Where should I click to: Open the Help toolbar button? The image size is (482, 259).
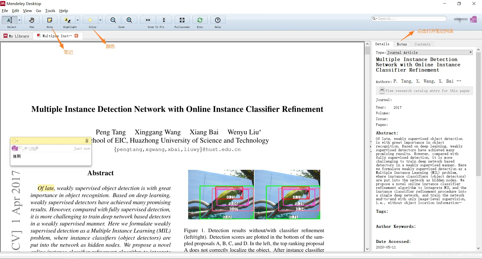(218, 20)
